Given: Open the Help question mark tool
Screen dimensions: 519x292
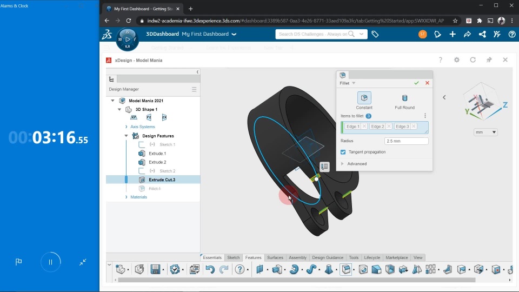Looking at the screenshot, I should (239, 269).
